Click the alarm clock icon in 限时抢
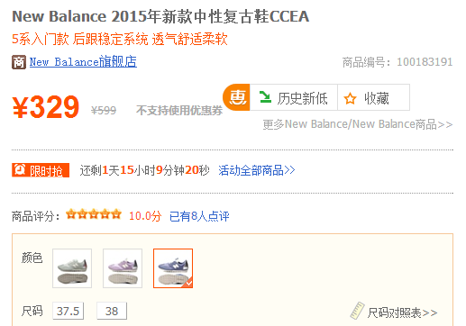 click(20, 170)
